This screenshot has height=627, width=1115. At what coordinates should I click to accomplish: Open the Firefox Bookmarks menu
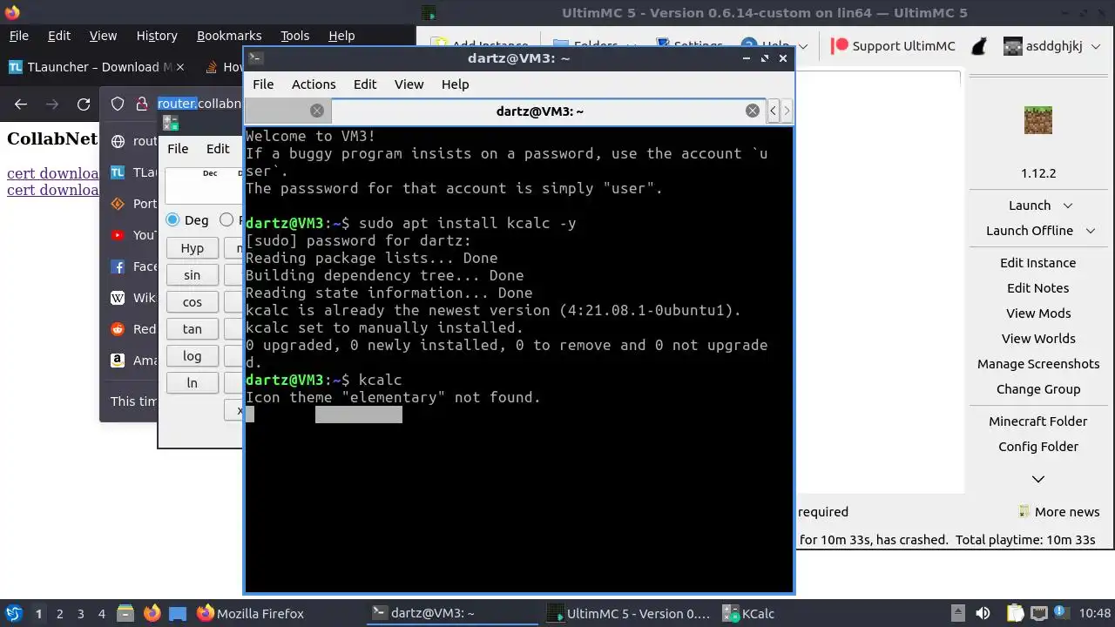pos(229,36)
